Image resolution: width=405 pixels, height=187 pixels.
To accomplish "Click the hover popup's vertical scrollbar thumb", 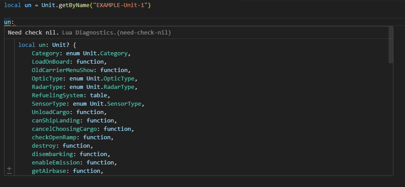I will (391, 45).
